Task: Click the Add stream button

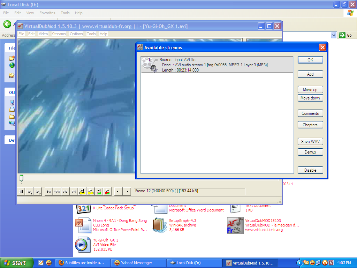Action: (x=310, y=74)
